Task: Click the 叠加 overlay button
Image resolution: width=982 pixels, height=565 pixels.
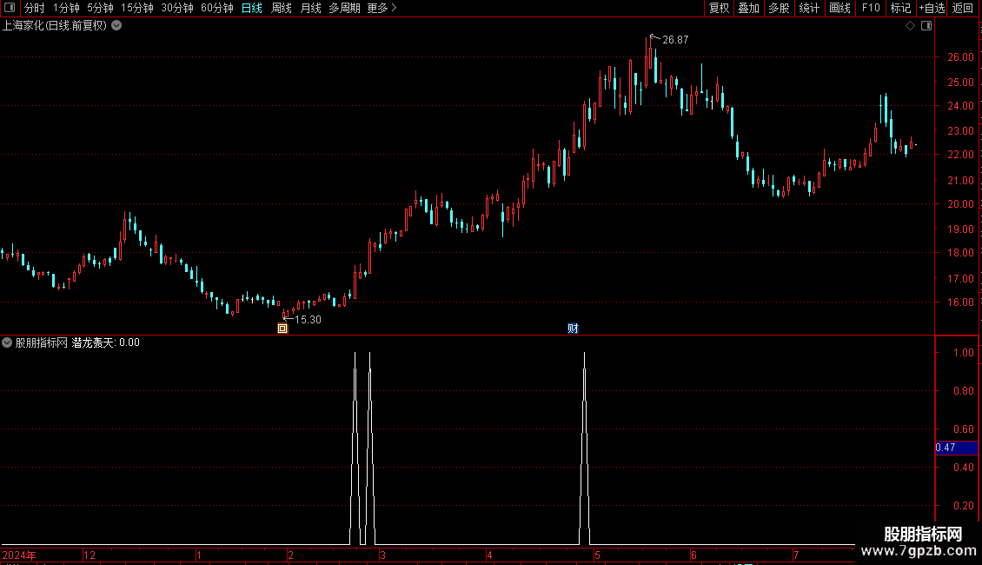Action: pos(748,8)
